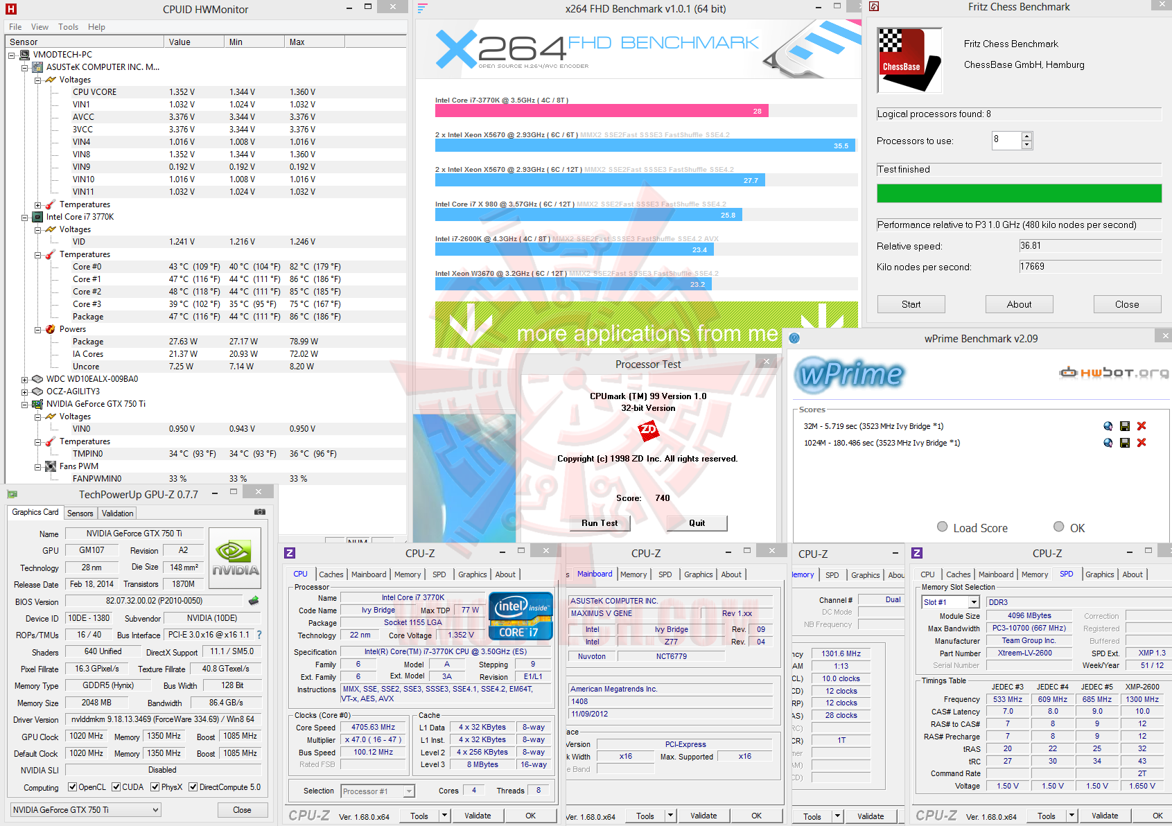This screenshot has width=1172, height=826.
Task: Click the GPU-Z BIOS save chip icon
Action: click(x=254, y=601)
